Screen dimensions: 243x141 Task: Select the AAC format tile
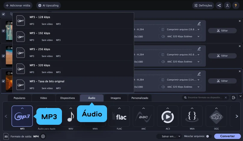coord(143,116)
